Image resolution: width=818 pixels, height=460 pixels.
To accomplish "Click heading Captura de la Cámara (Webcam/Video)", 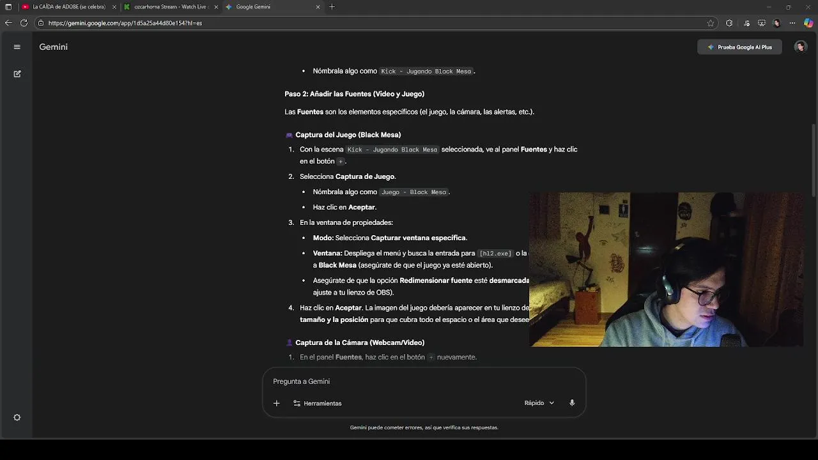I will [360, 343].
